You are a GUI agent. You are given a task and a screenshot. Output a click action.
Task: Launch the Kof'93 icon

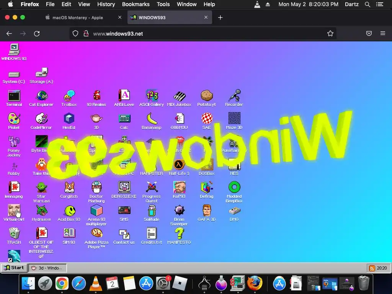point(179,188)
